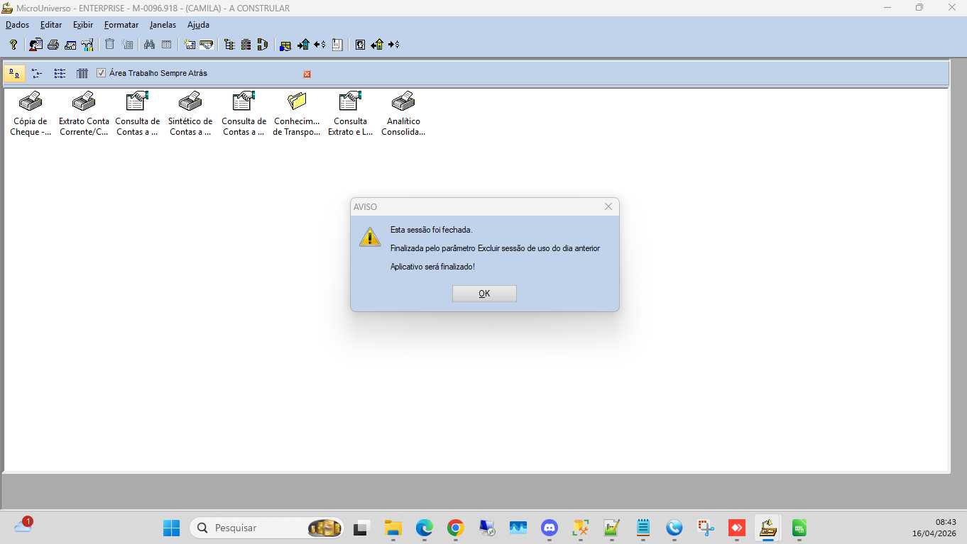The image size is (967, 544).
Task: Open Google Chrome from the taskbar
Action: point(456,528)
